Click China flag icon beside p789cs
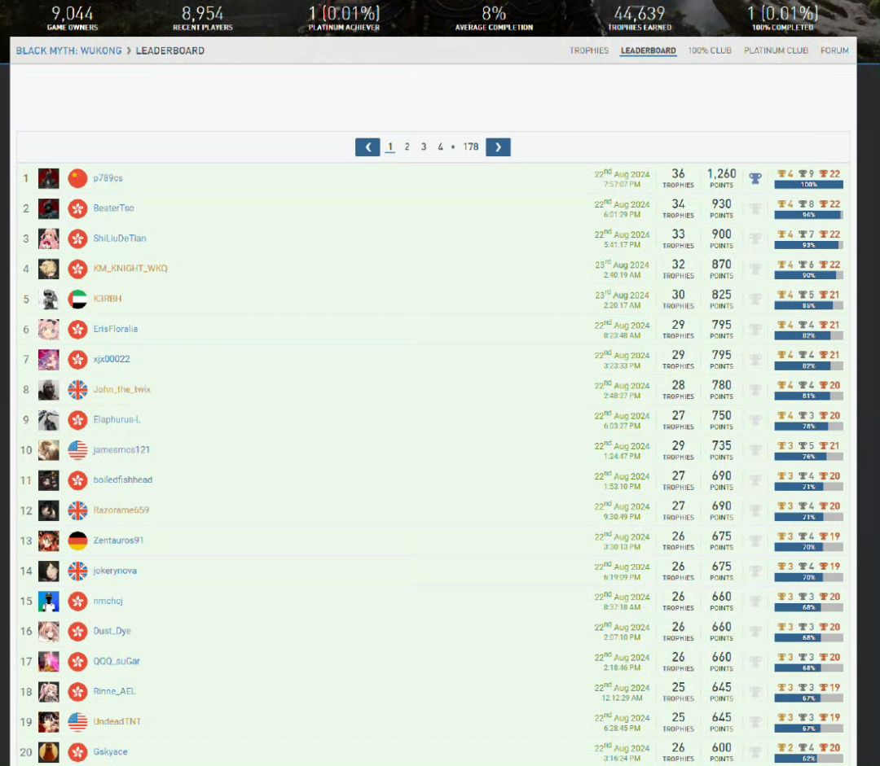The image size is (880, 766). [x=77, y=178]
